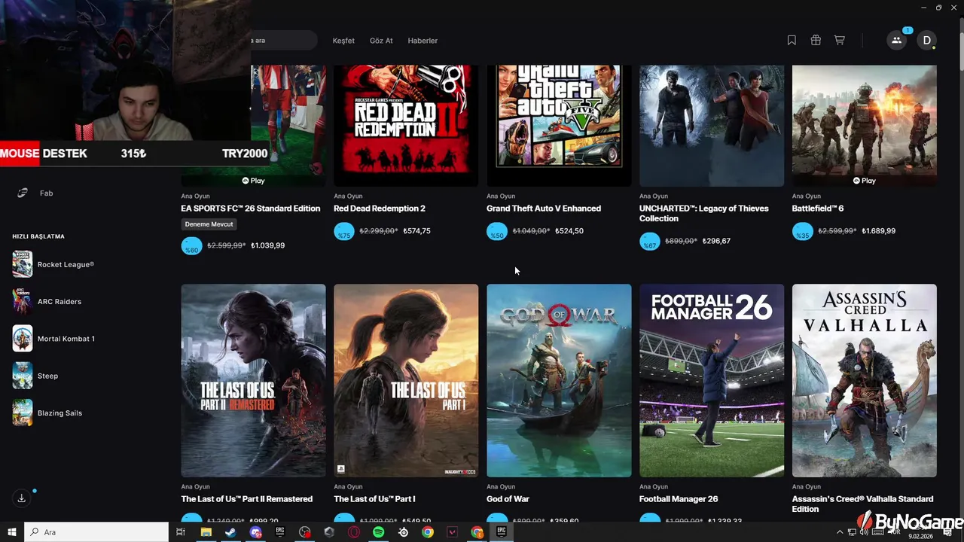964x542 pixels.
Task: Open Steam from the taskbar
Action: (230, 532)
